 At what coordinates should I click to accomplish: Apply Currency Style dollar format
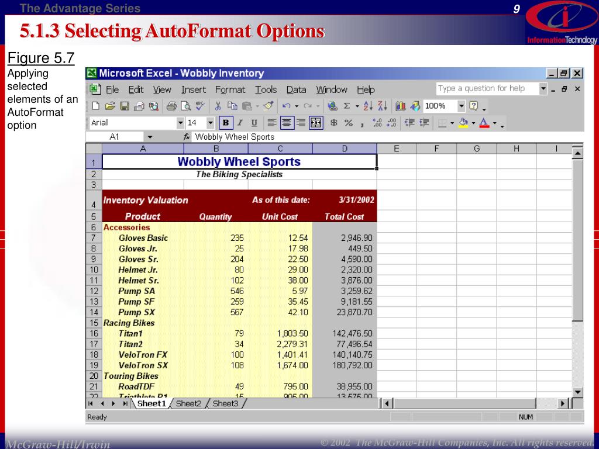click(334, 123)
